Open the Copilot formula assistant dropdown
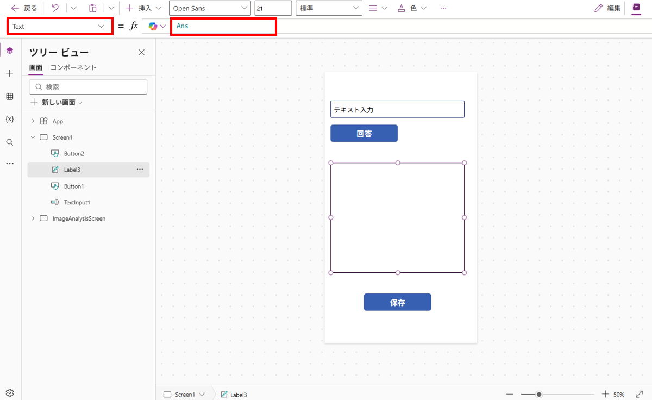Viewport: 652px width, 400px height. tap(157, 26)
